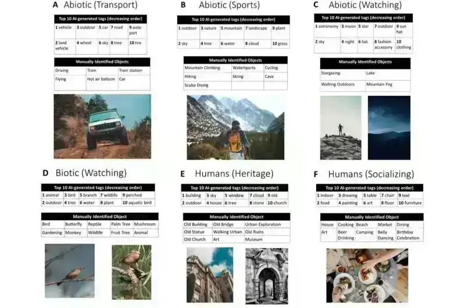Click the starry night sky photo
The width and height of the screenshot is (465, 308).
[389, 128]
